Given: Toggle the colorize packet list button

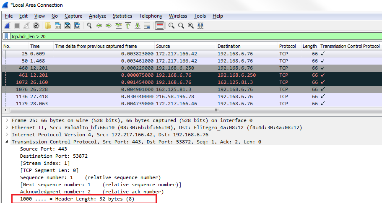Looking at the screenshot, I should pyautogui.click(x=159, y=26).
